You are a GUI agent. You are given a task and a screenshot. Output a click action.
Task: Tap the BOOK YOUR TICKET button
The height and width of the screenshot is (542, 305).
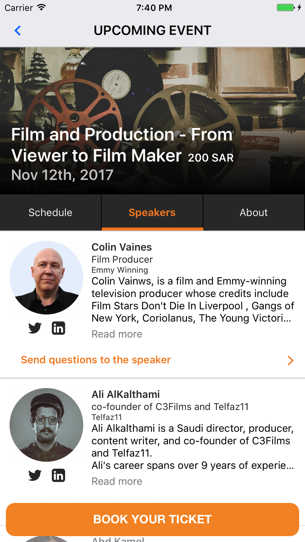point(152,519)
